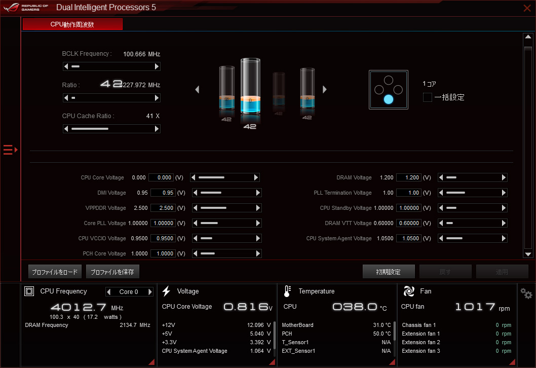Increase Ratio with right arrow
The height and width of the screenshot is (368, 536).
tap(157, 98)
